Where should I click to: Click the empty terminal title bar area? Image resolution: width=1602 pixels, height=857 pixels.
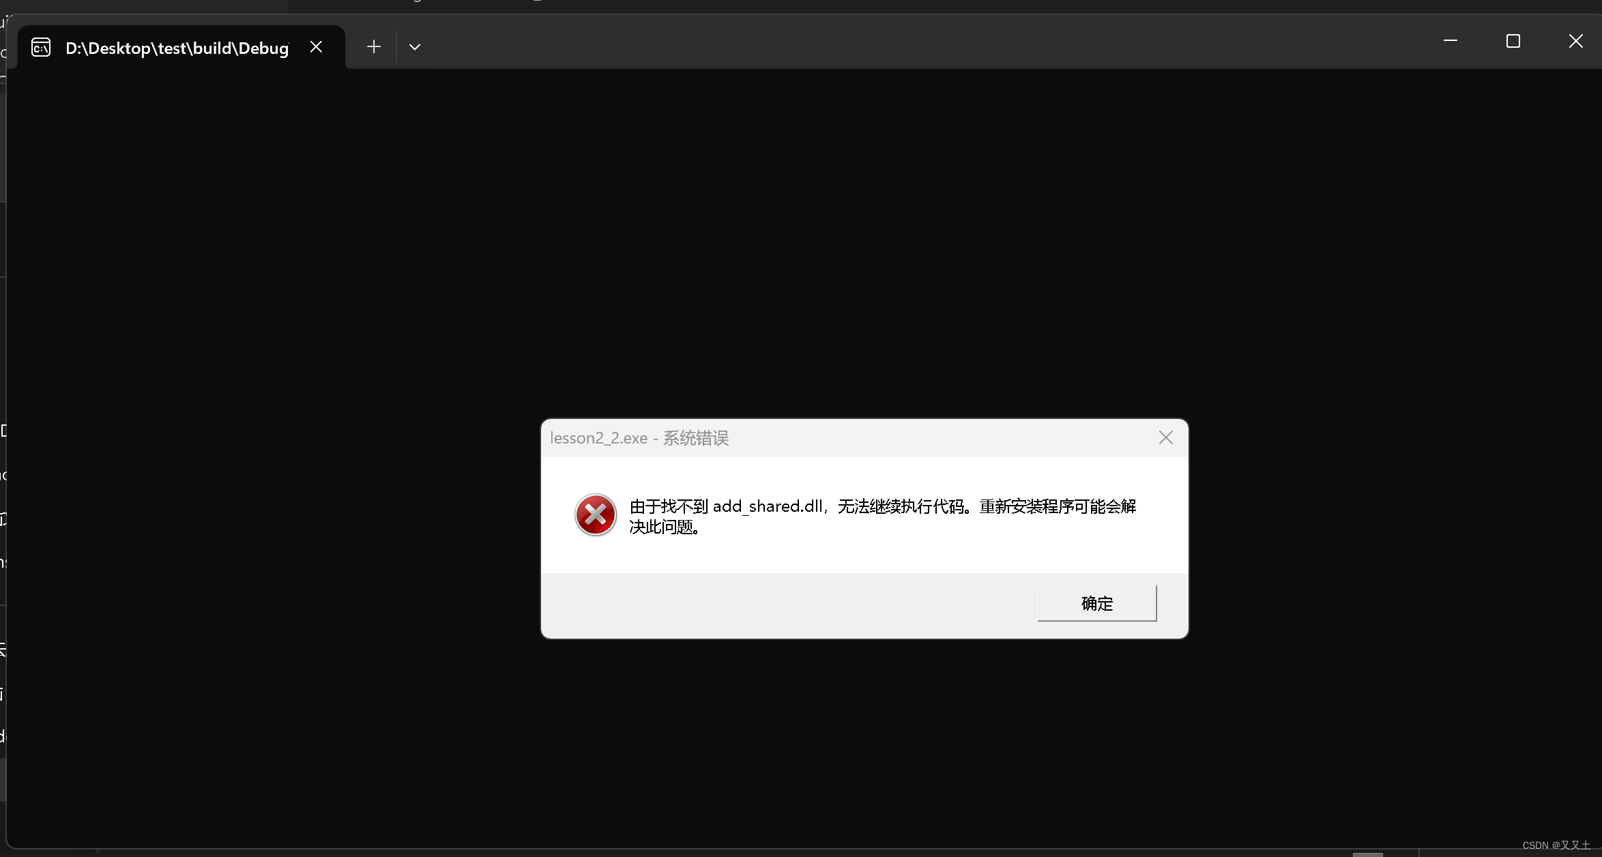tap(887, 42)
